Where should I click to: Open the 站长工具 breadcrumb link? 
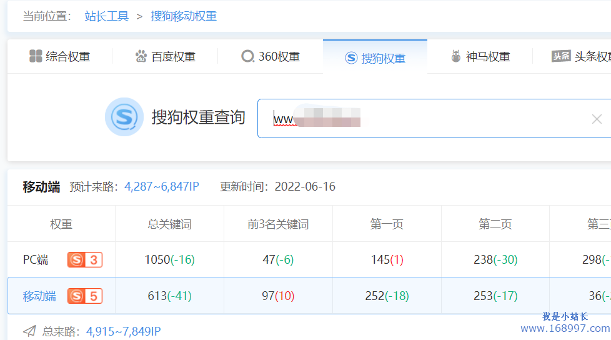[106, 16]
